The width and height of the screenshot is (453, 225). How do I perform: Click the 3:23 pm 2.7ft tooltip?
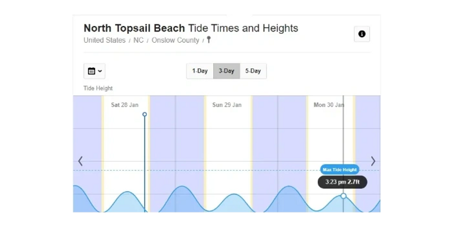(342, 182)
